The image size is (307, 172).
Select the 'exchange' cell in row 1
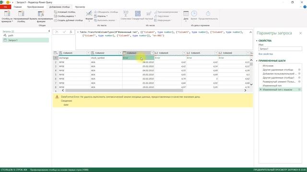[x=74, y=58]
